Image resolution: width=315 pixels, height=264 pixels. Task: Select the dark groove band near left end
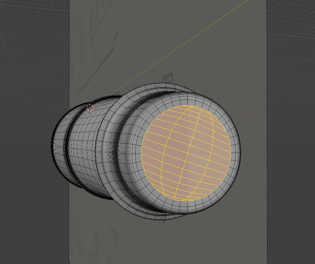click(x=70, y=147)
